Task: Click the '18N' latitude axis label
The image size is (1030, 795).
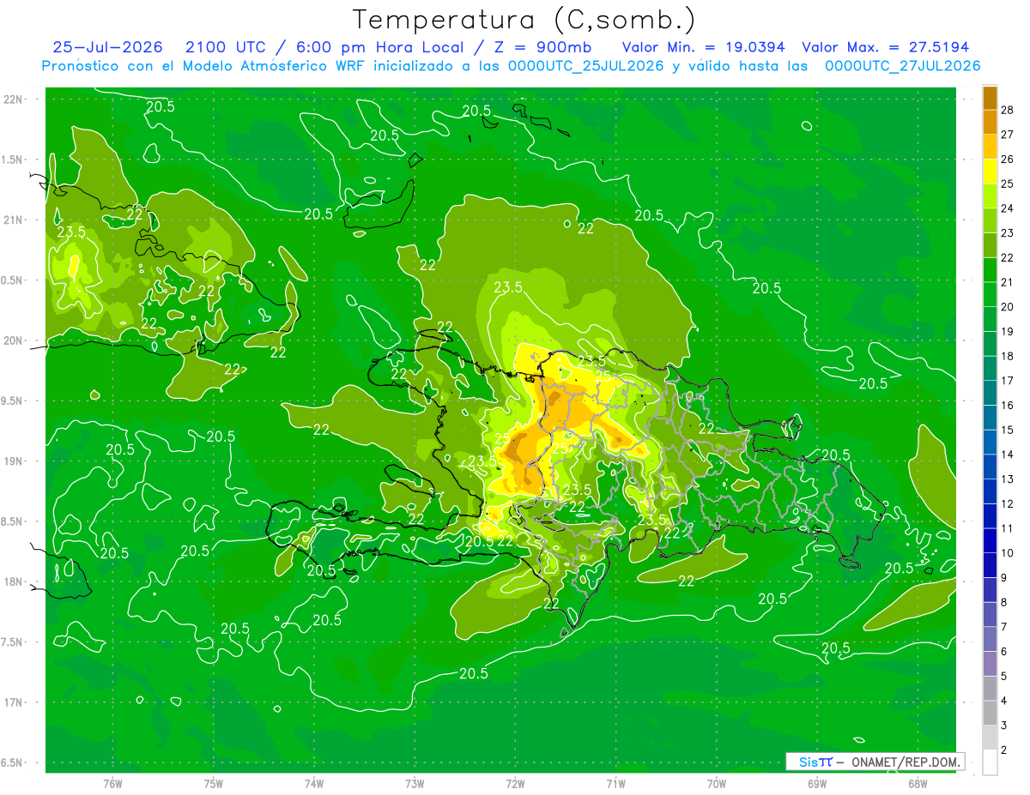Action: [x=14, y=582]
